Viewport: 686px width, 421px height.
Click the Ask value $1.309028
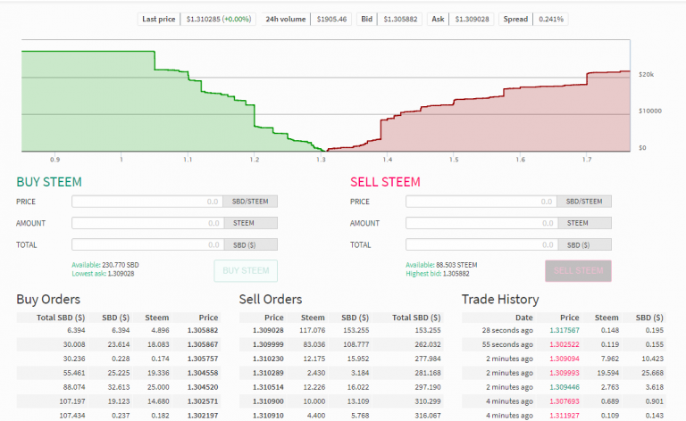(x=472, y=20)
